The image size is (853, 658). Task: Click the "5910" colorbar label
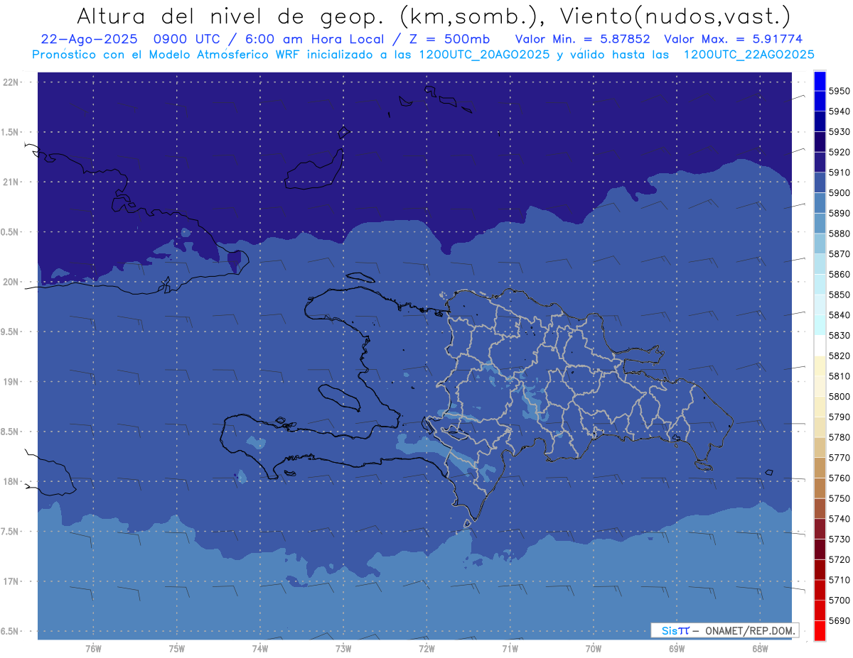(x=839, y=172)
